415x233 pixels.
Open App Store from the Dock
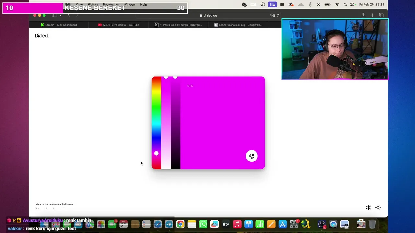pos(282,224)
